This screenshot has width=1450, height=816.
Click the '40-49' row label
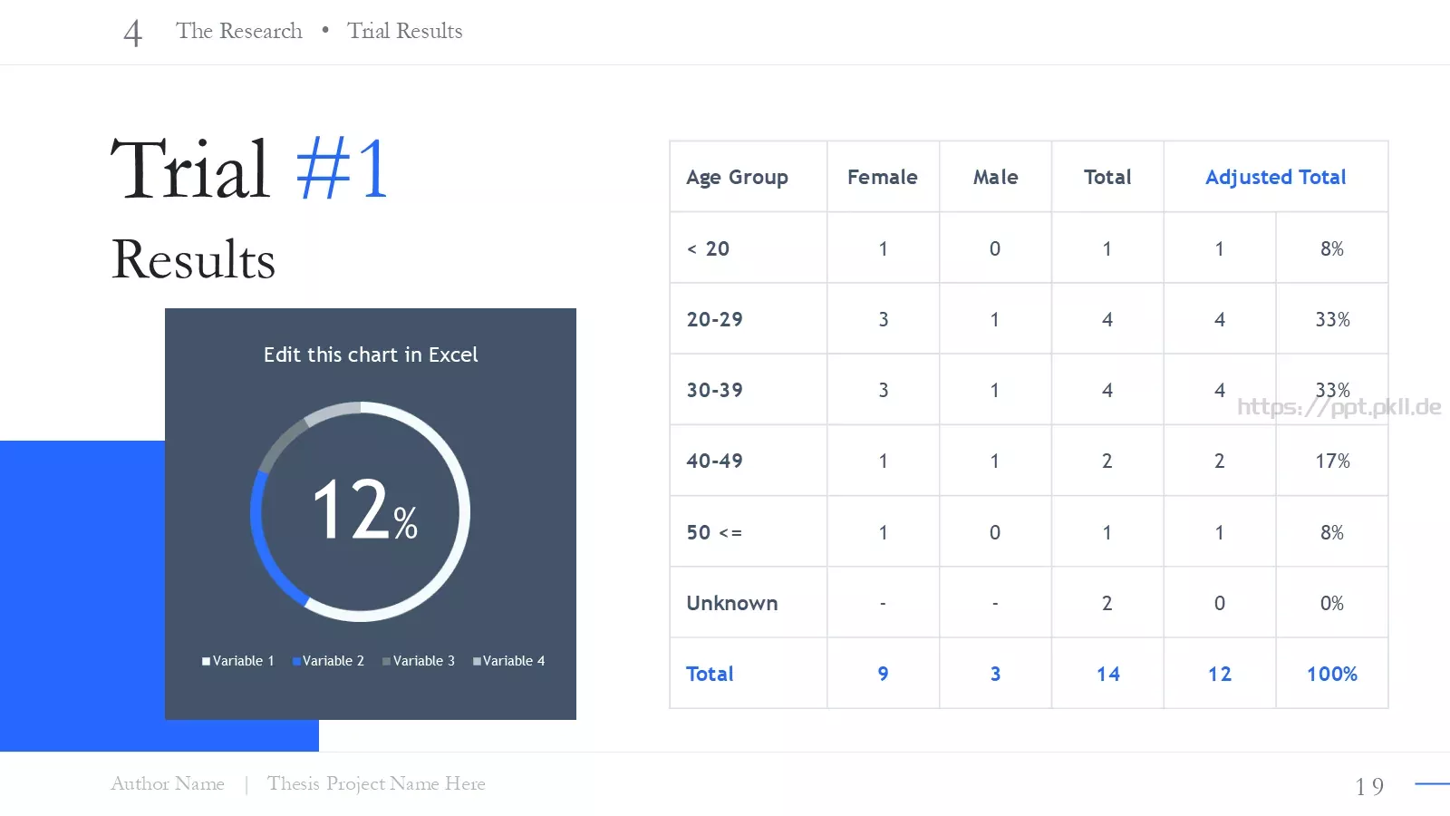714,461
